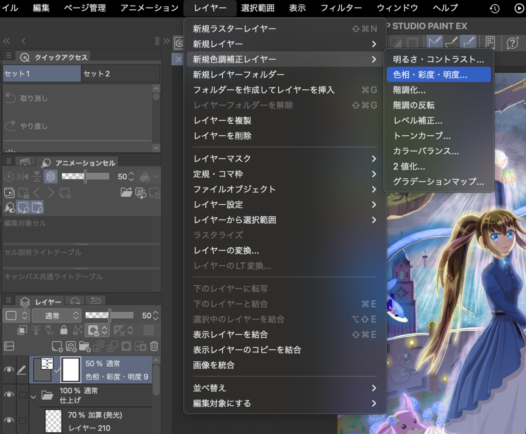The width and height of the screenshot is (526, 434).
Task: Hide the レイヤー 210 layer eye icon
Action: tap(9, 420)
